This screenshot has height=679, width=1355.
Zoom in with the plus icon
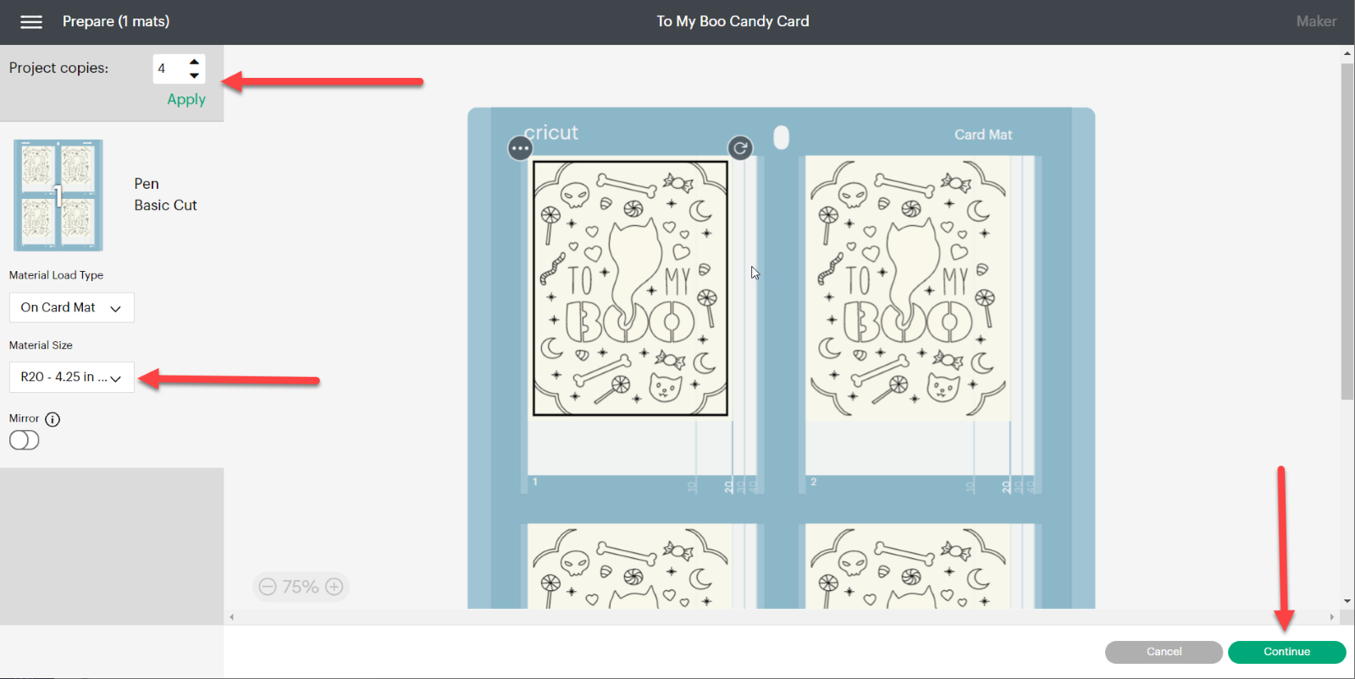point(335,587)
